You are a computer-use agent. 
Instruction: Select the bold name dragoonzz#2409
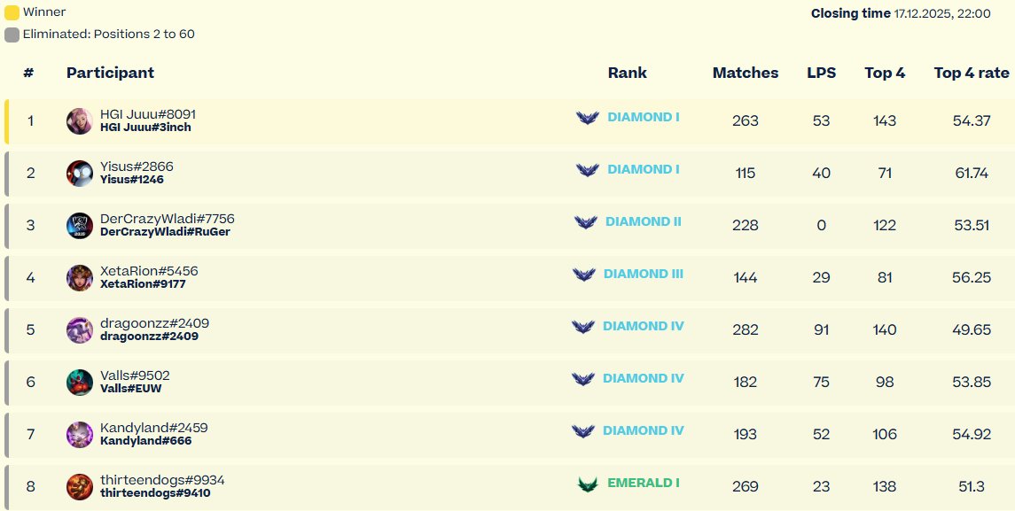(x=149, y=337)
